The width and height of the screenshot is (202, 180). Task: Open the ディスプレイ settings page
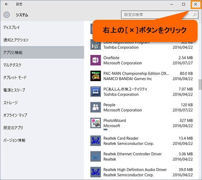pos(42,27)
